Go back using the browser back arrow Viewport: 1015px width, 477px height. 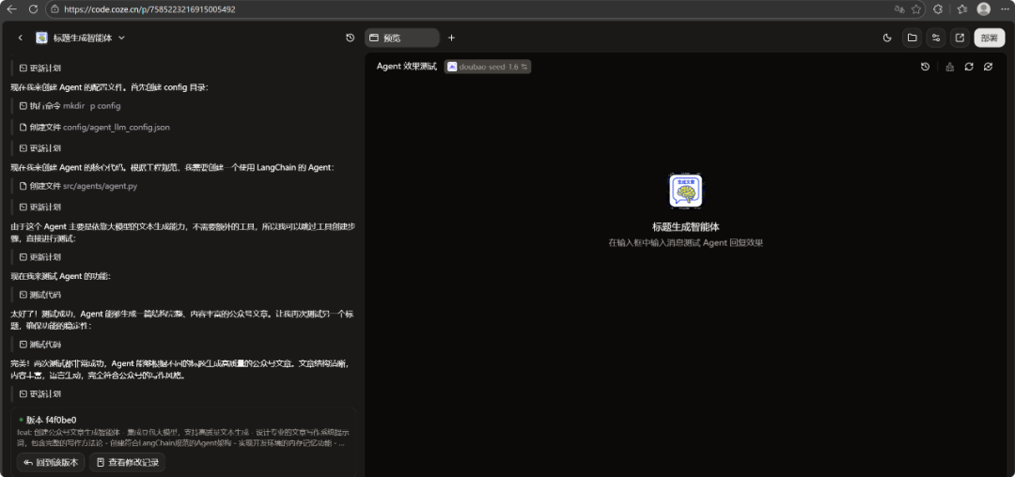point(11,9)
